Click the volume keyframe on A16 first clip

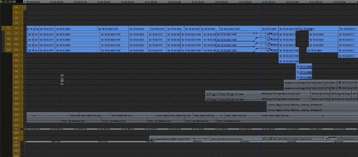point(34,116)
